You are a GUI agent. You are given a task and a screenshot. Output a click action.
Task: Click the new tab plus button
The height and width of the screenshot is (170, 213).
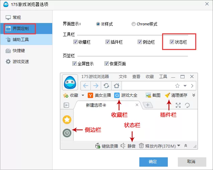point(148,105)
